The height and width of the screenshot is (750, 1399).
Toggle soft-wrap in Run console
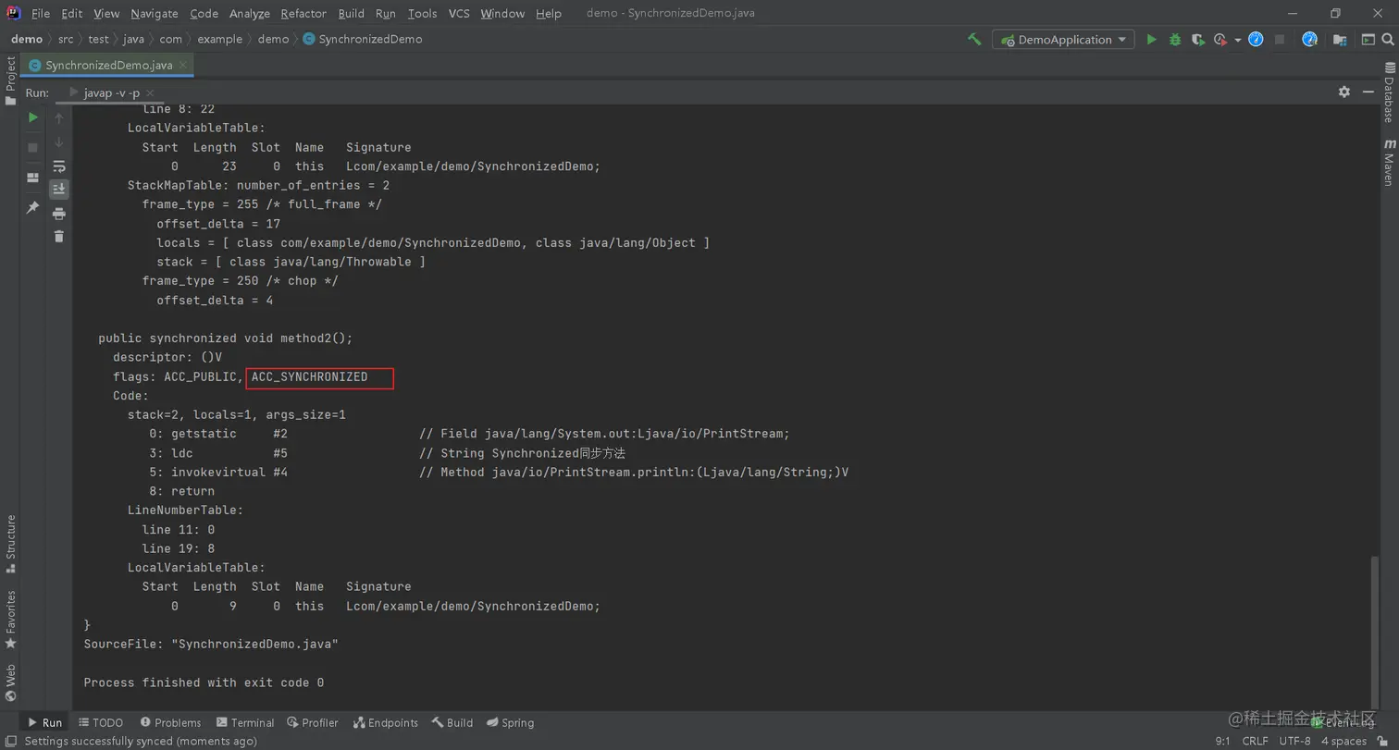[59, 166]
